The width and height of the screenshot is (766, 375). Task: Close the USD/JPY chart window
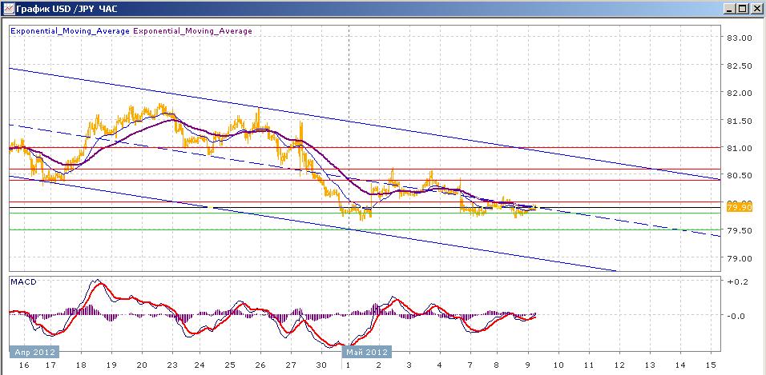click(756, 9)
